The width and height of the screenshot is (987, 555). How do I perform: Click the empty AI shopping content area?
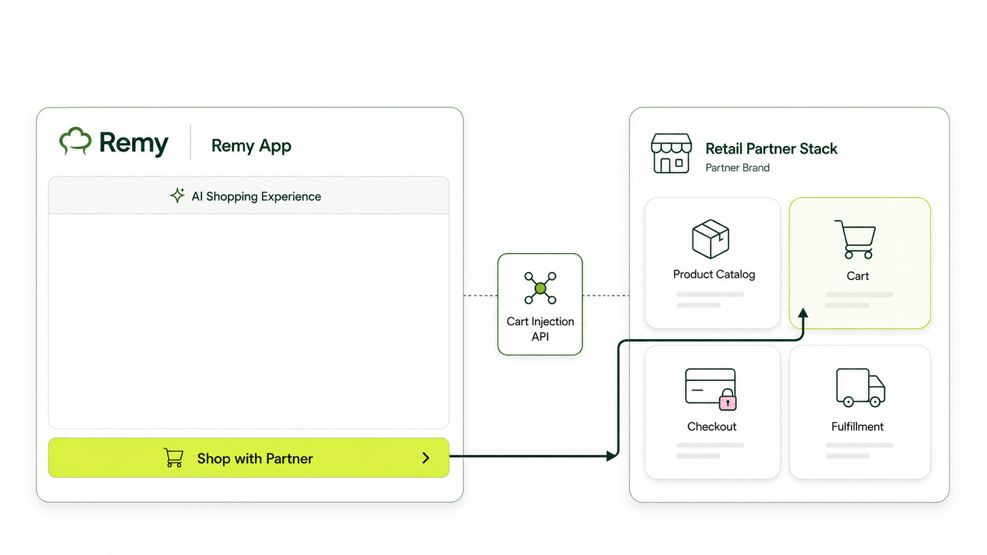[249, 321]
